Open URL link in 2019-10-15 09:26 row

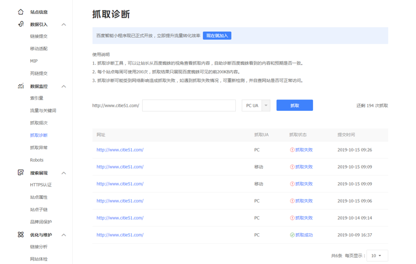(120, 150)
